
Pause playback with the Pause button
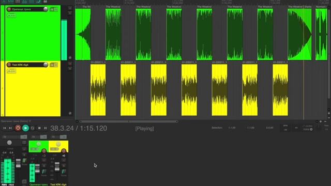point(46,128)
